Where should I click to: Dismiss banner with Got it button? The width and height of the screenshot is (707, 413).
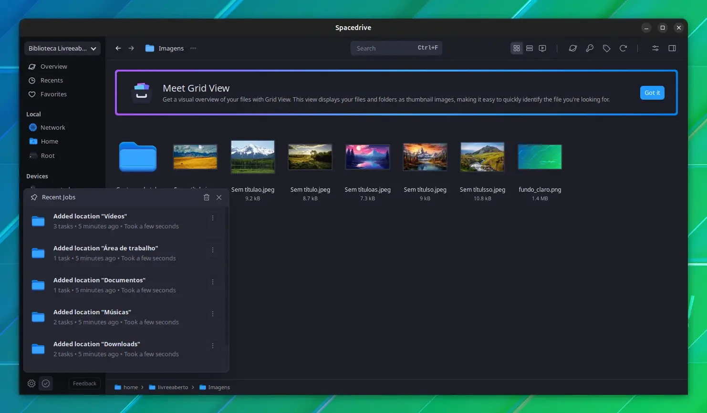652,93
